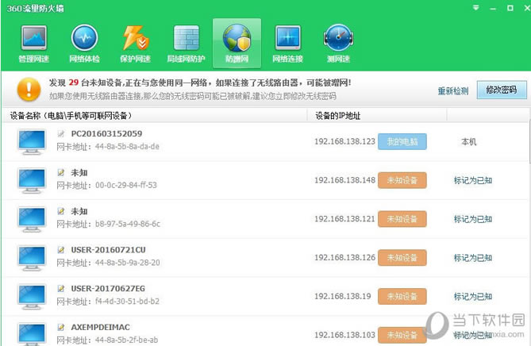The image size is (531, 346).
Task: Open the 局域网防护 tool
Action: click(x=186, y=44)
